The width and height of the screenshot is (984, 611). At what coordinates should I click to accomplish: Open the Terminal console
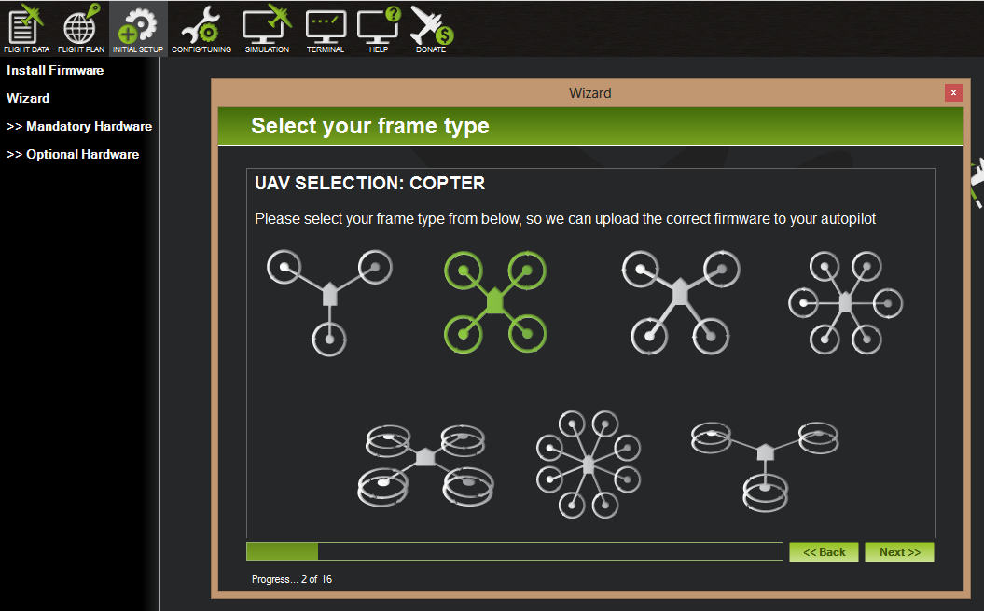click(326, 26)
